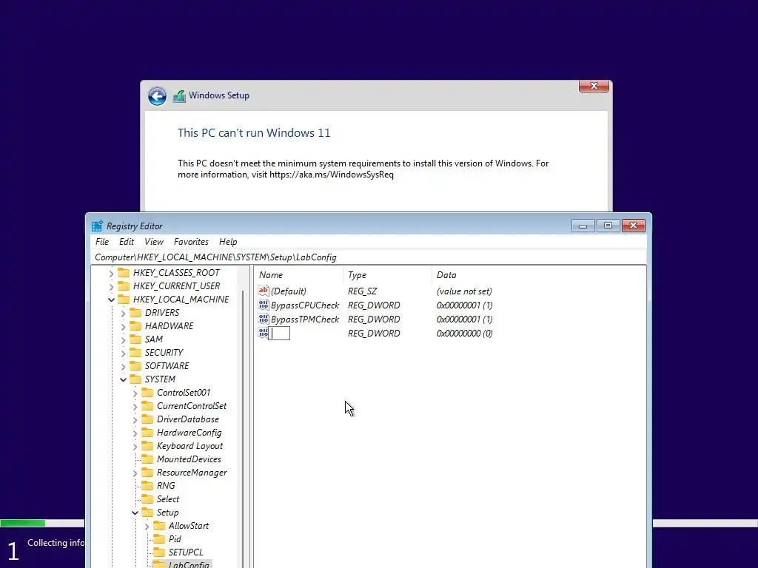Click the HKEY_CLASSES_ROOT folder icon
This screenshot has height=568, width=758.
tap(124, 272)
